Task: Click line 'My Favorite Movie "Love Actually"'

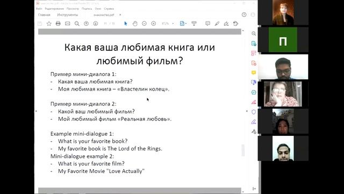Action: tap(101, 171)
